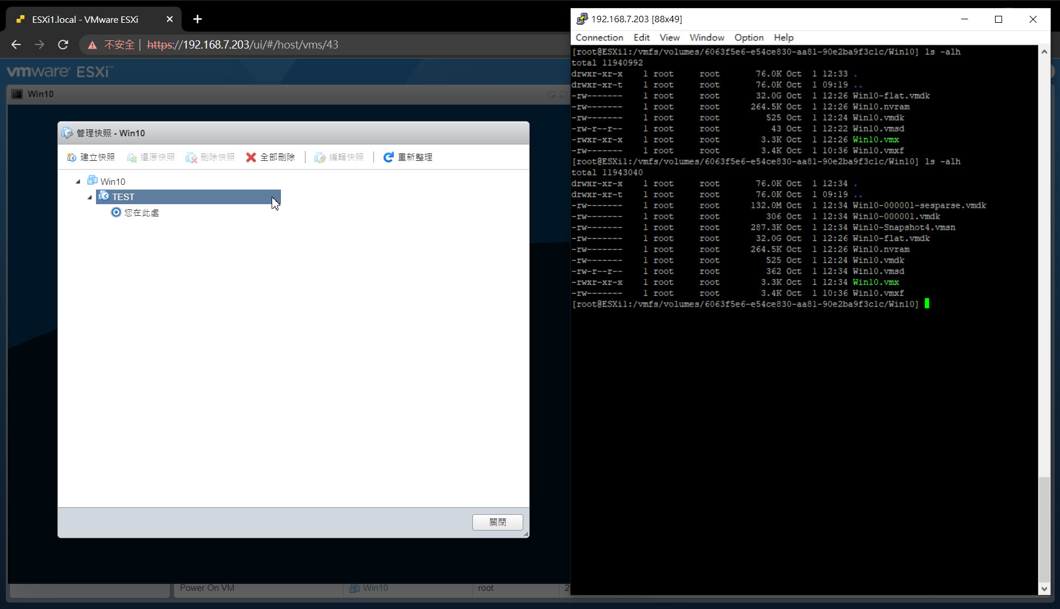
Task: Click the Win10 console window title
Action: pos(40,94)
